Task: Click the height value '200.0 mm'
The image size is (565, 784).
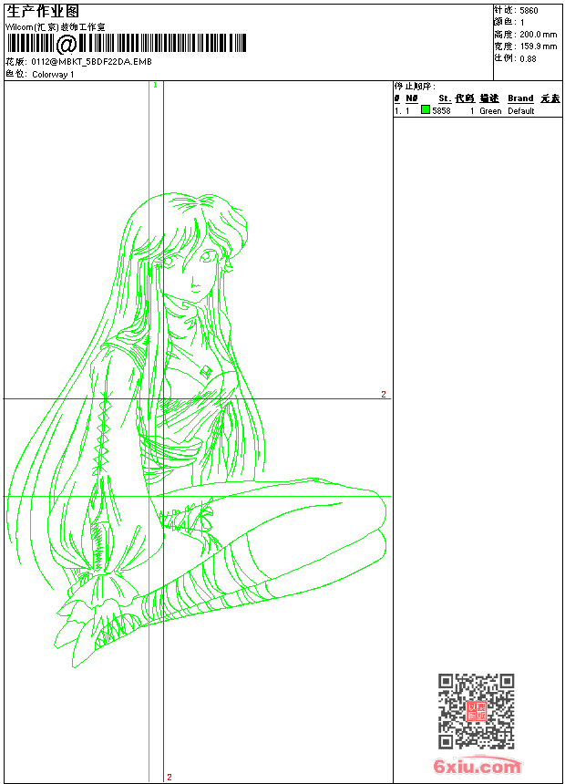Action: point(538,35)
